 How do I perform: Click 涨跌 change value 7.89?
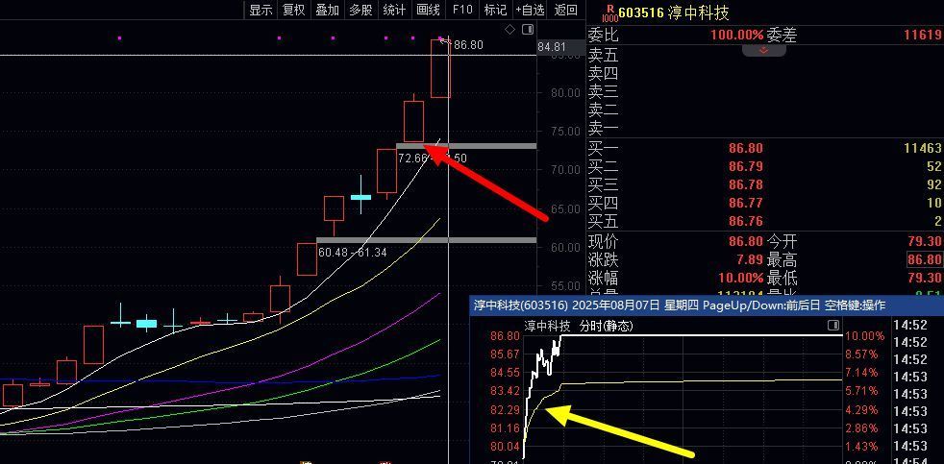[x=750, y=260]
